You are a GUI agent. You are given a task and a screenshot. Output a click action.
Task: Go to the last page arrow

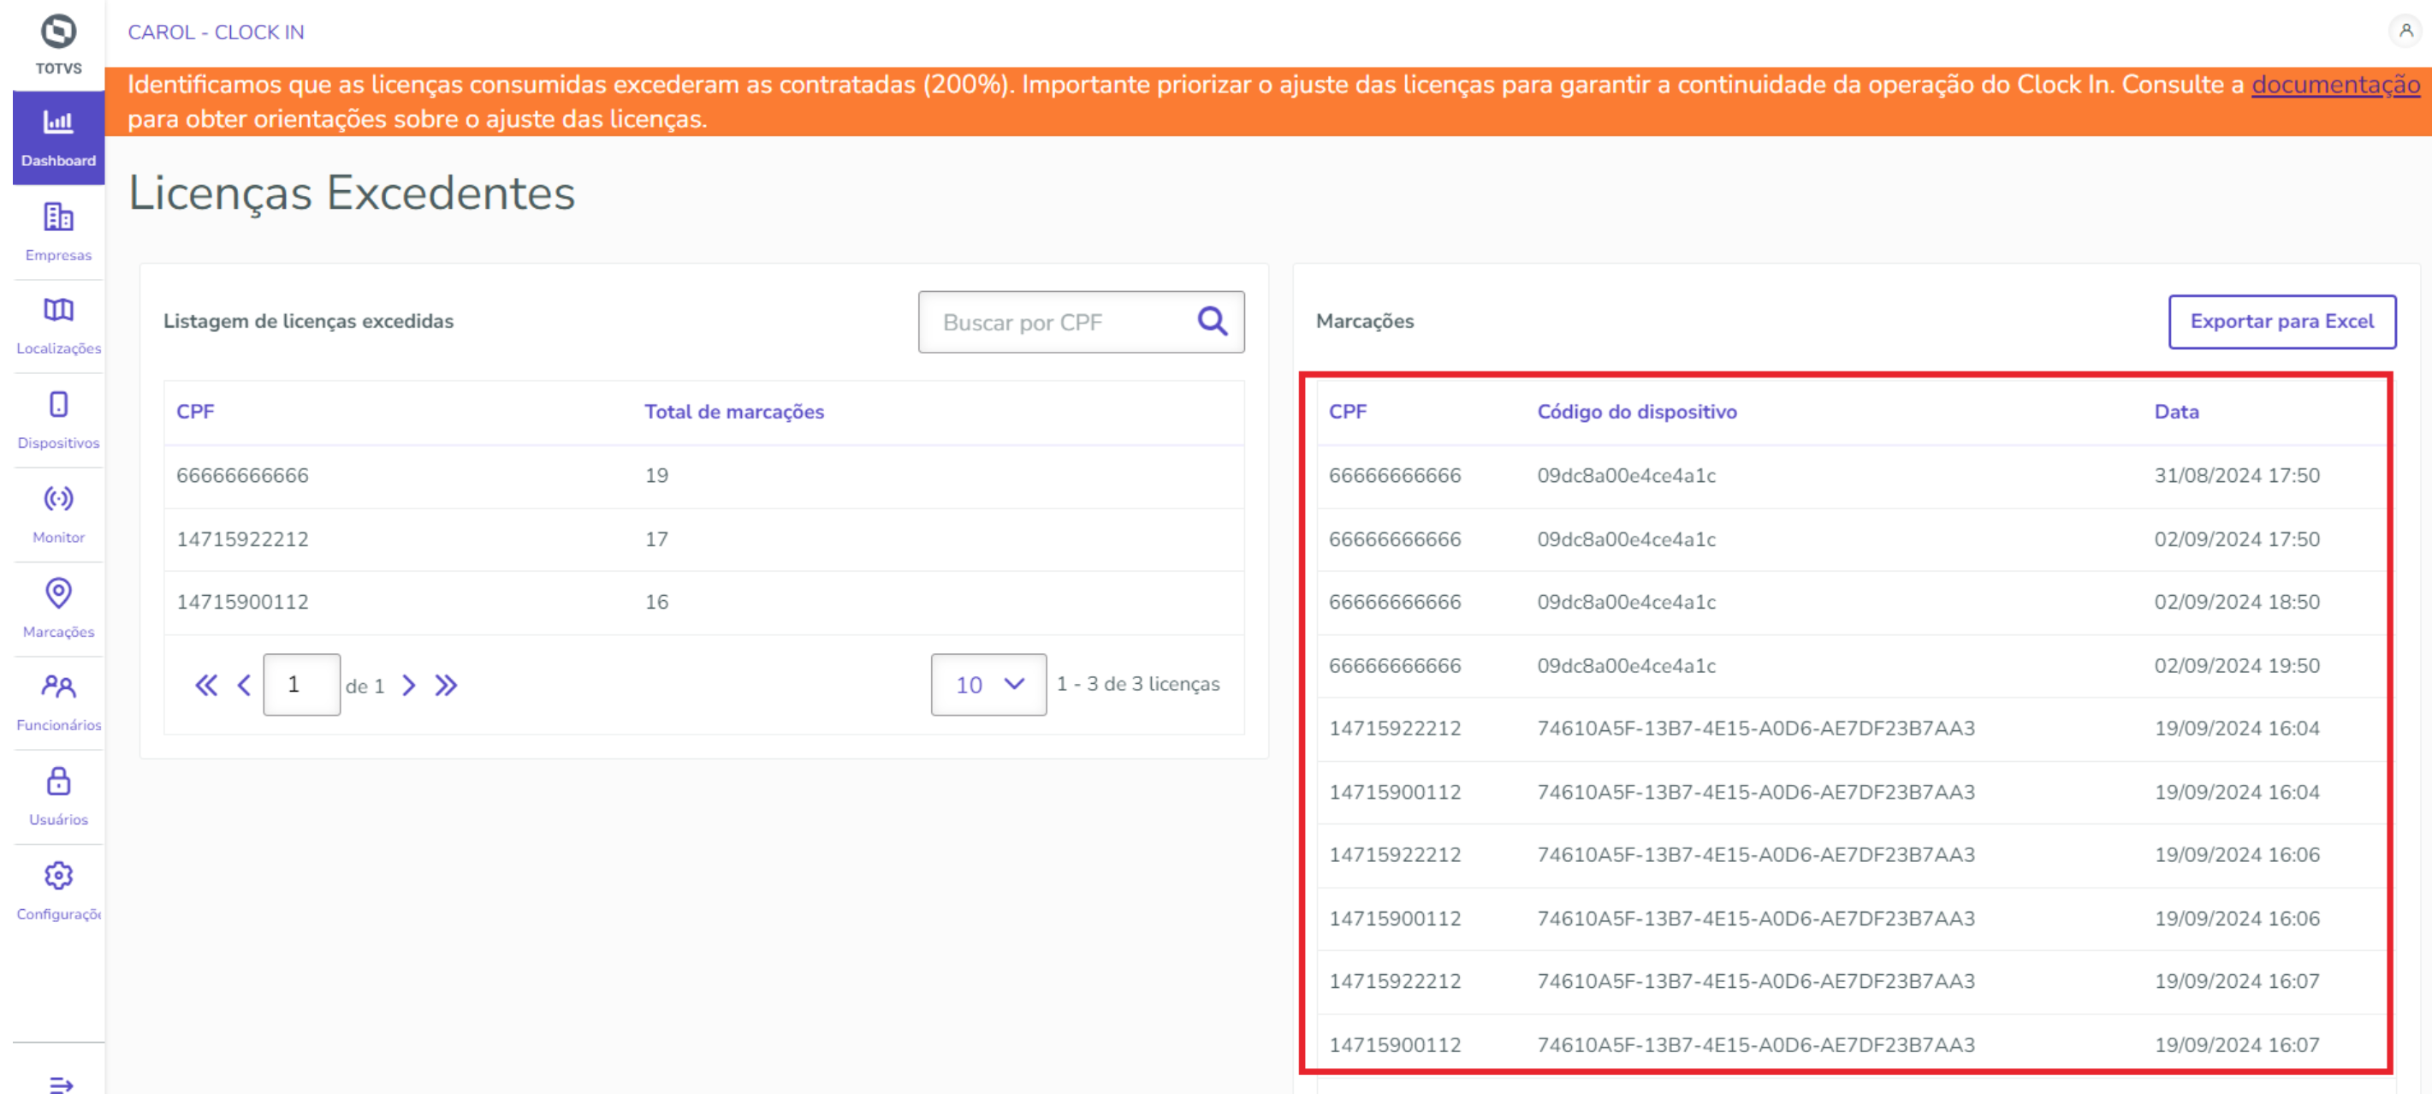click(x=446, y=685)
